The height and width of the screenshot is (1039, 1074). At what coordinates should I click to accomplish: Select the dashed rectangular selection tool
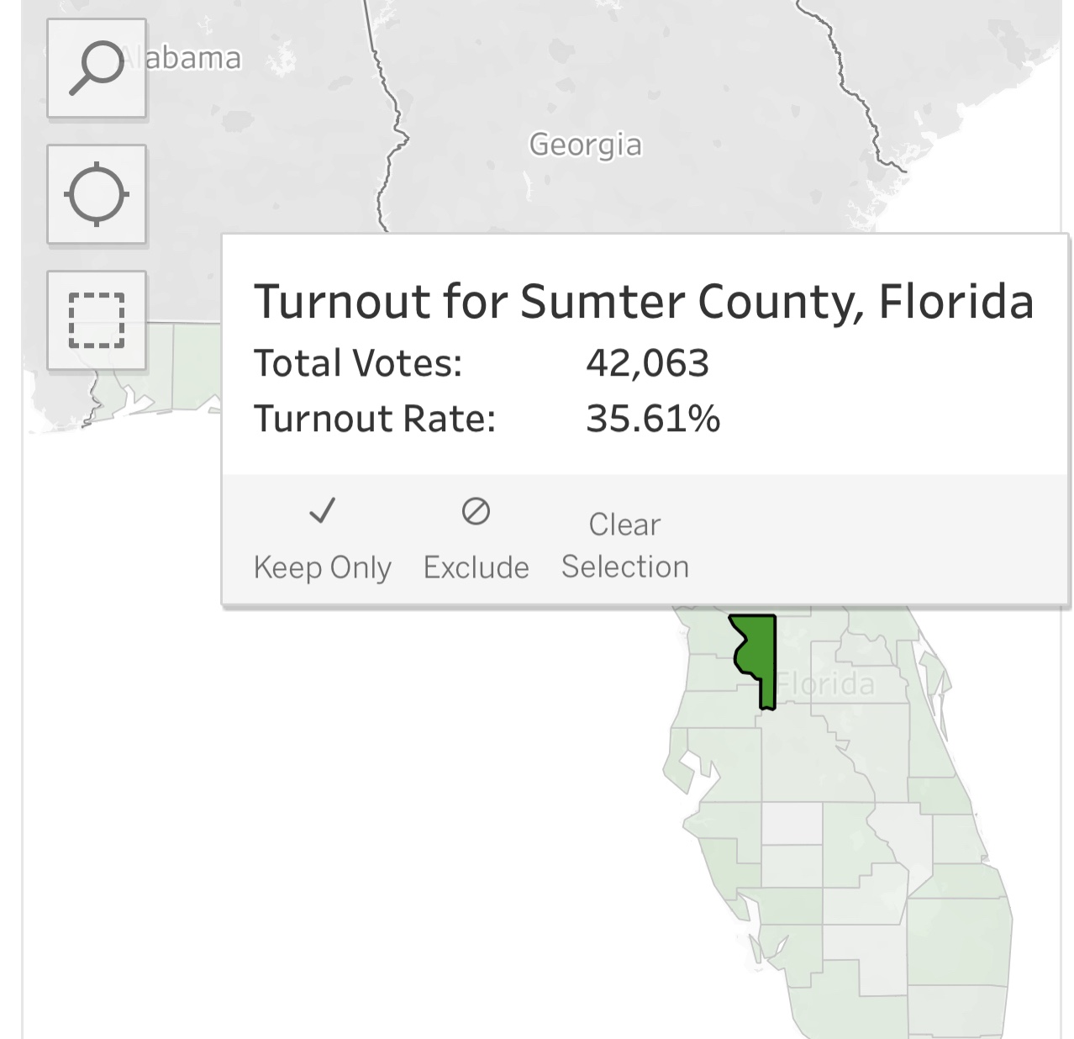pos(97,320)
